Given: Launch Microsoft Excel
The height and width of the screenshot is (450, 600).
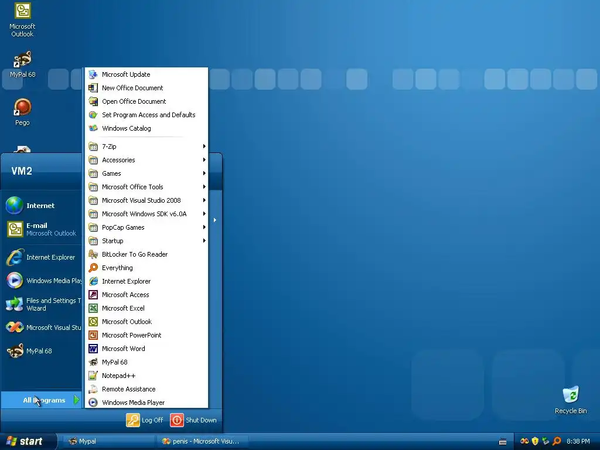Looking at the screenshot, I should [x=146, y=308].
